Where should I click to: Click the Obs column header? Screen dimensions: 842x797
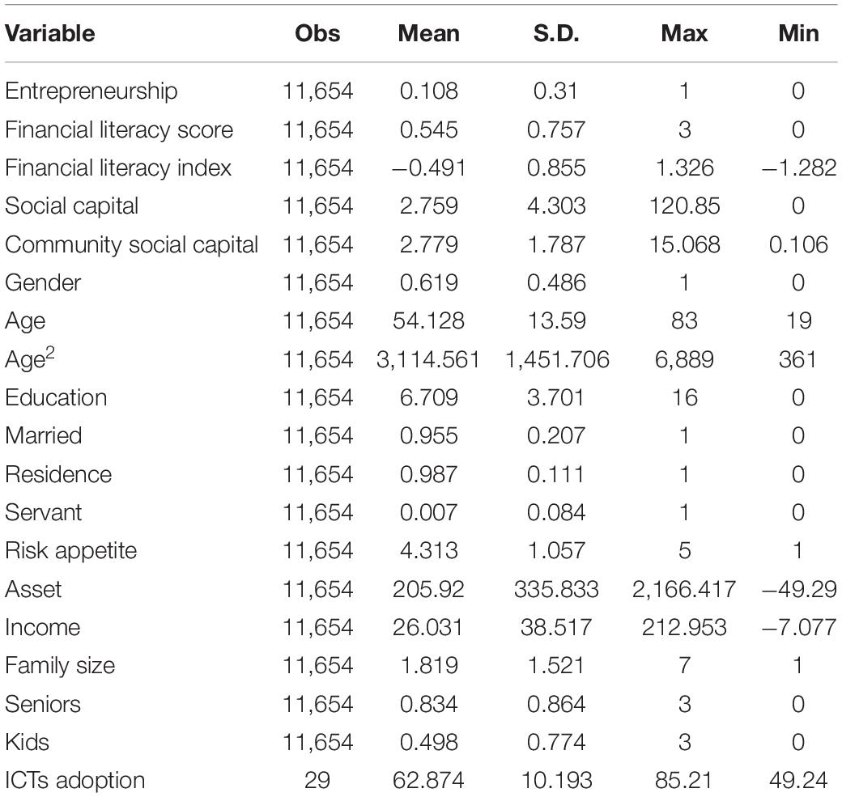[317, 33]
